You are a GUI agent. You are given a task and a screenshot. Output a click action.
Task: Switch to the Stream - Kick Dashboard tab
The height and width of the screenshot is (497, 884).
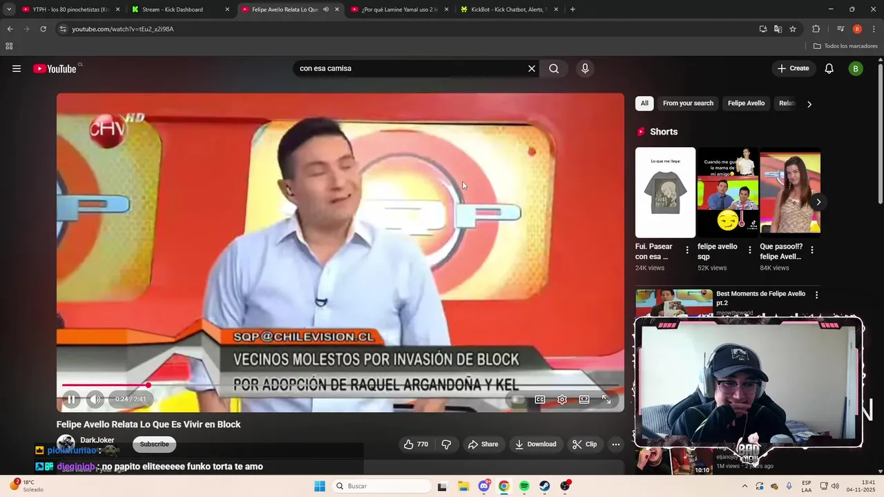181,10
